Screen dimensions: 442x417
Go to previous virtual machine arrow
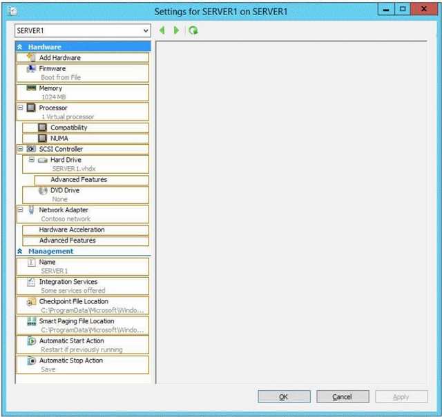click(162, 30)
